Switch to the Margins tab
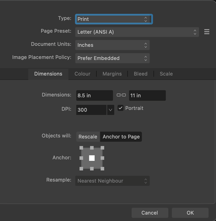The width and height of the screenshot is (216, 221). [x=112, y=74]
